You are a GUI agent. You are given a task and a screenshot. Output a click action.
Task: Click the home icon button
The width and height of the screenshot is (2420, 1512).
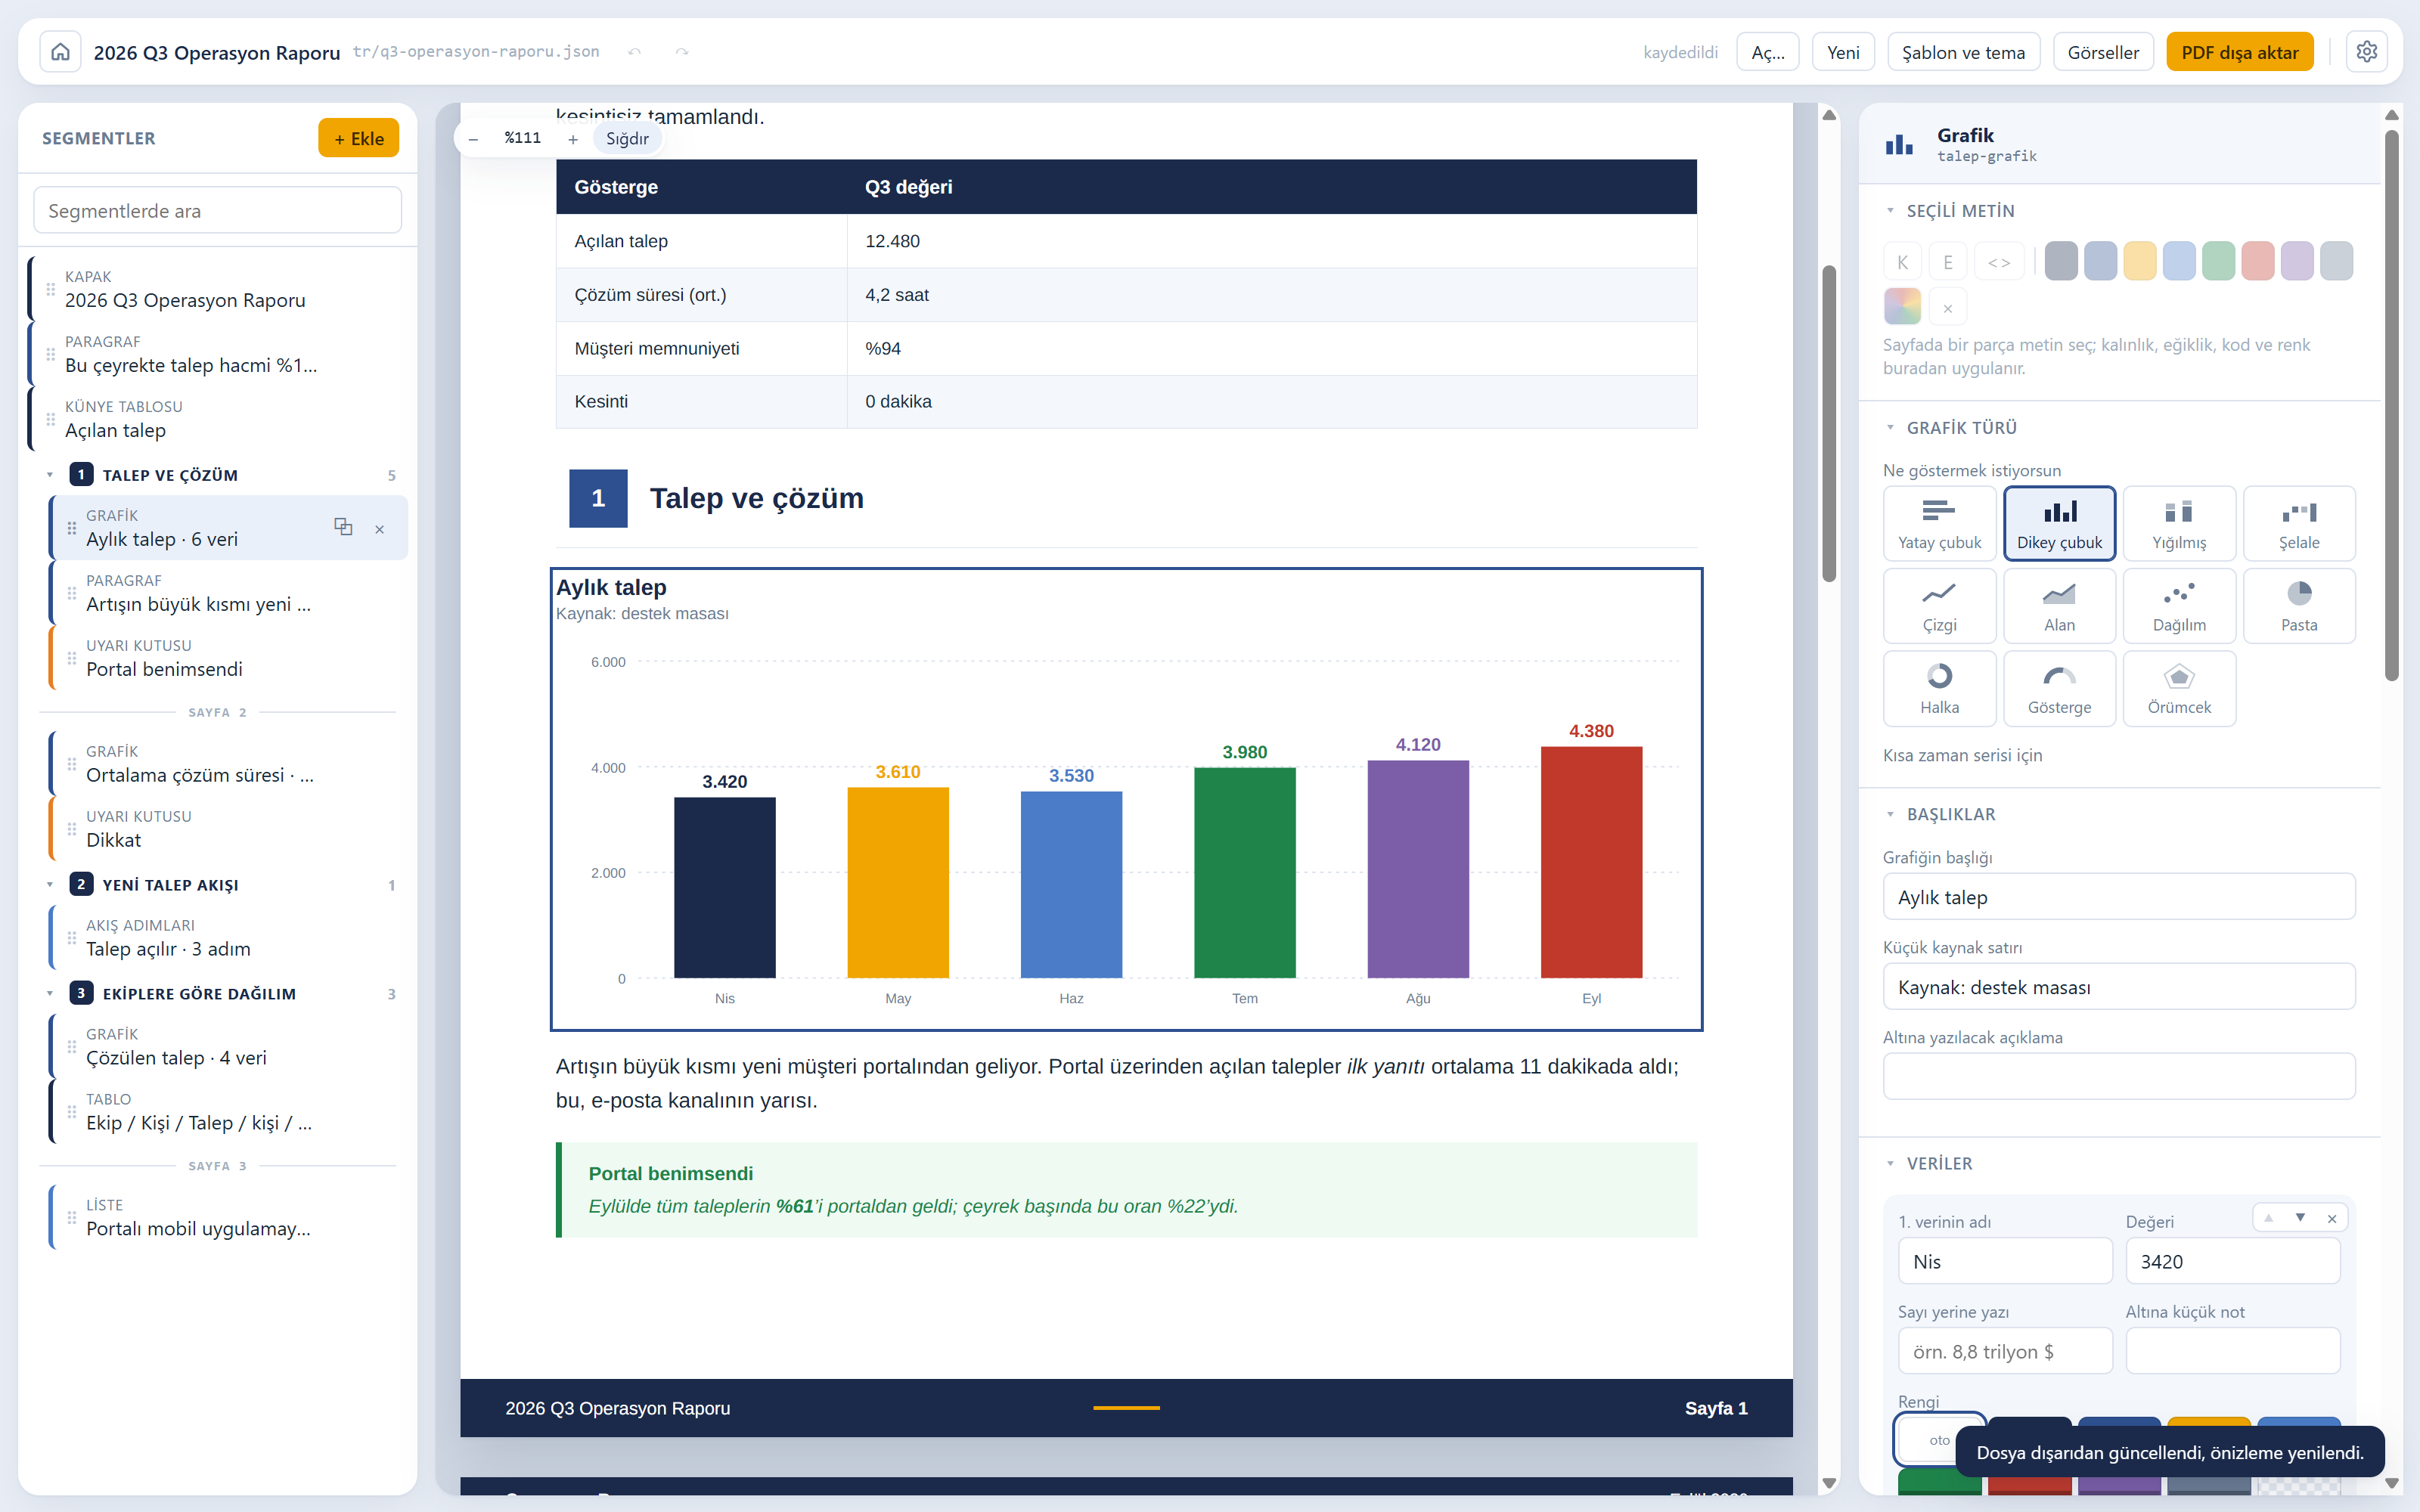coord(60,52)
